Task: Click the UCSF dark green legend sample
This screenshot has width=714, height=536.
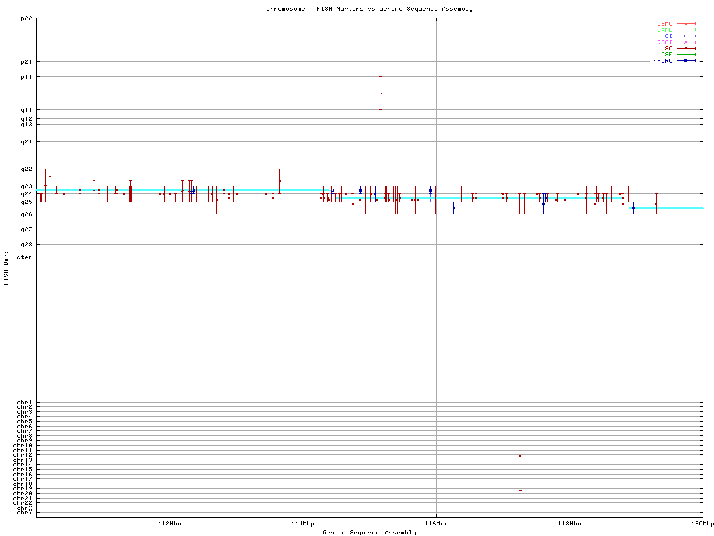Action: [x=686, y=55]
